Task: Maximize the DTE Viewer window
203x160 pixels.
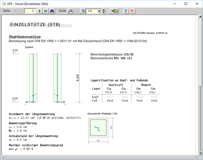Action: 186,4
